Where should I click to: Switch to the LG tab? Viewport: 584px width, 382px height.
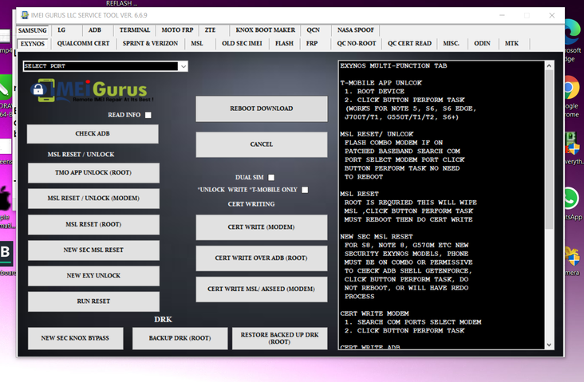61,30
